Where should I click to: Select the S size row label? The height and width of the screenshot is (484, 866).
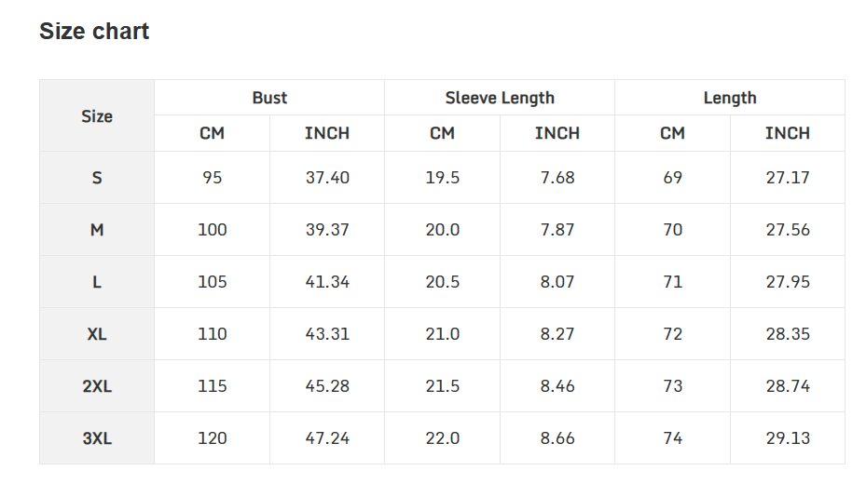(97, 178)
